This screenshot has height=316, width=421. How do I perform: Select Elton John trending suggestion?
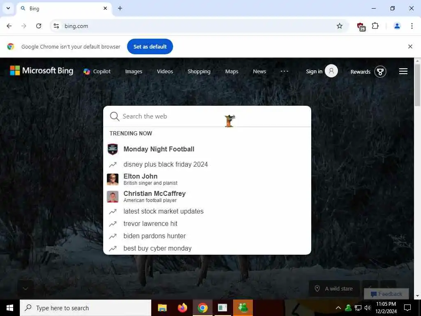[x=207, y=179]
